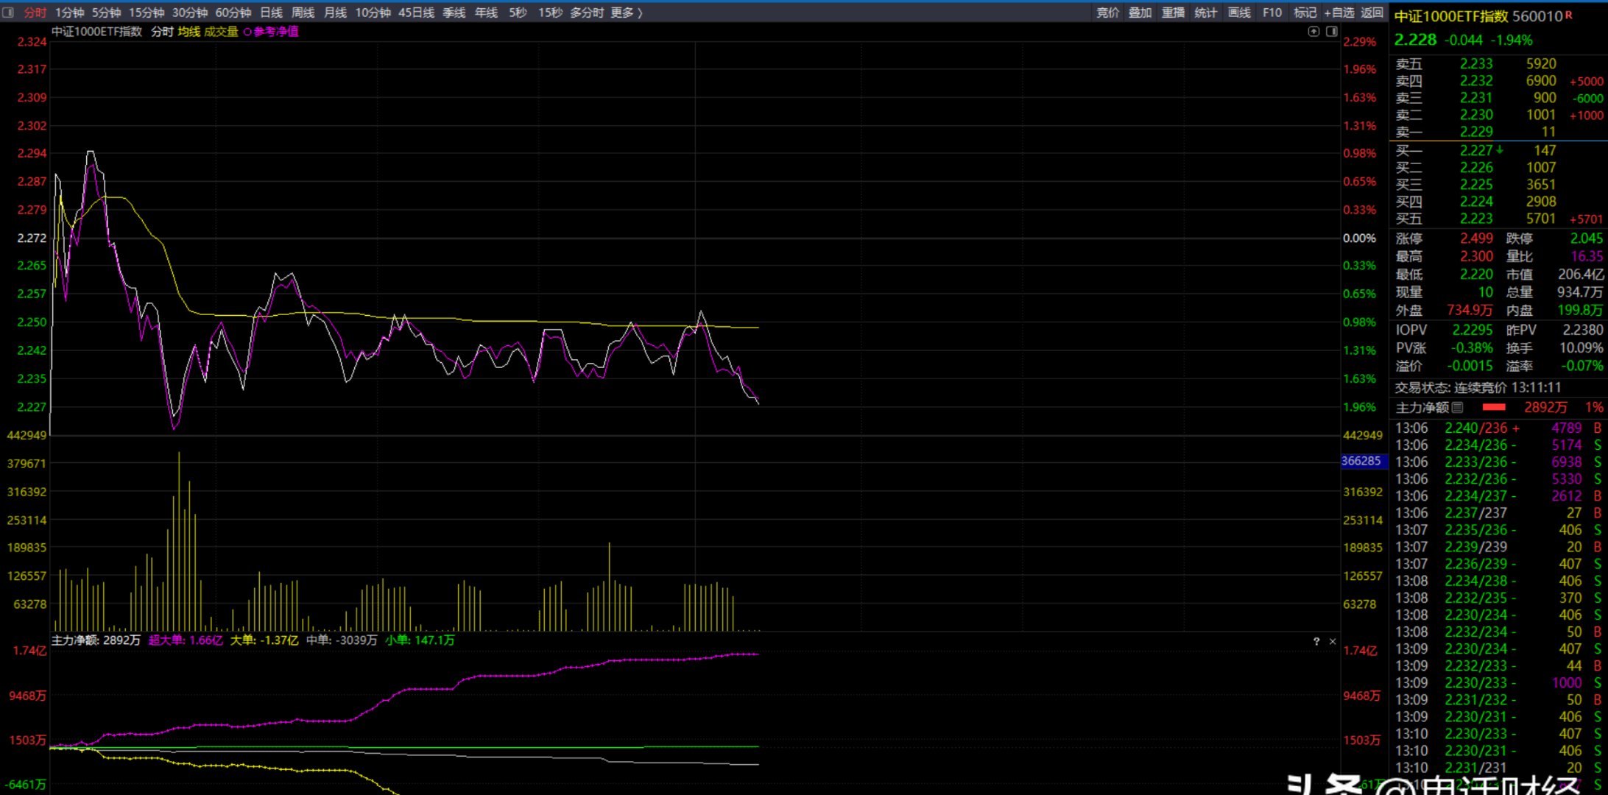Click the red 主力净额 progress bar
1608x795 pixels.
pyautogui.click(x=1494, y=407)
